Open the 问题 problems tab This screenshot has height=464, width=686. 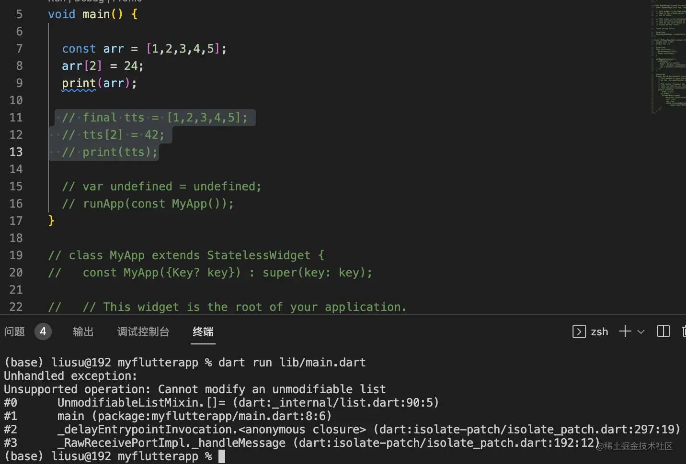(x=14, y=331)
